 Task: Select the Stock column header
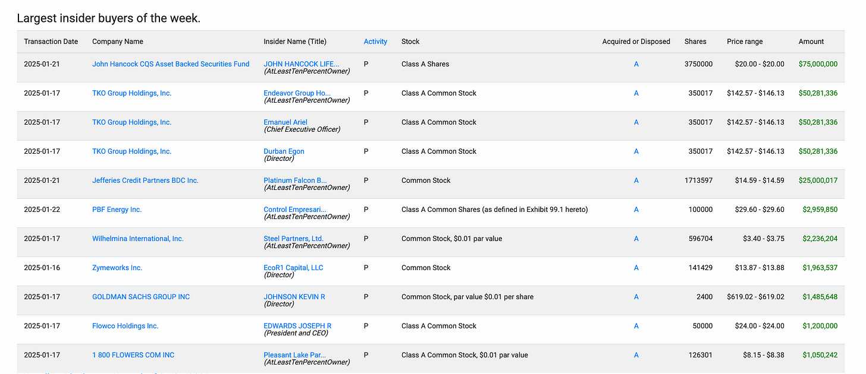click(410, 42)
